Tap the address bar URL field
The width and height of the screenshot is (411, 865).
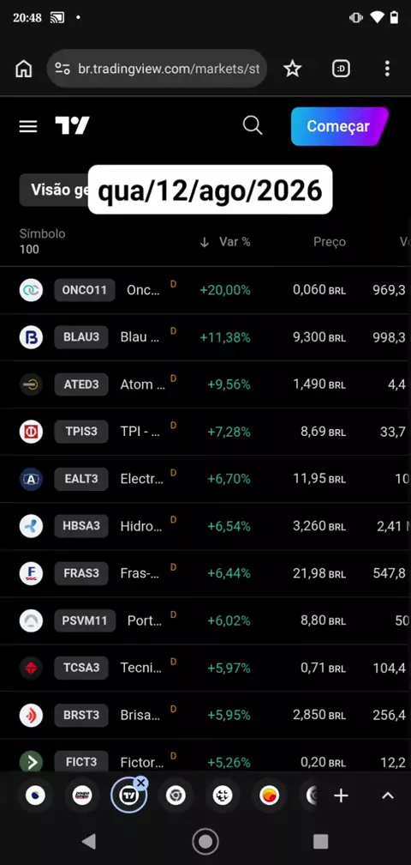157,69
